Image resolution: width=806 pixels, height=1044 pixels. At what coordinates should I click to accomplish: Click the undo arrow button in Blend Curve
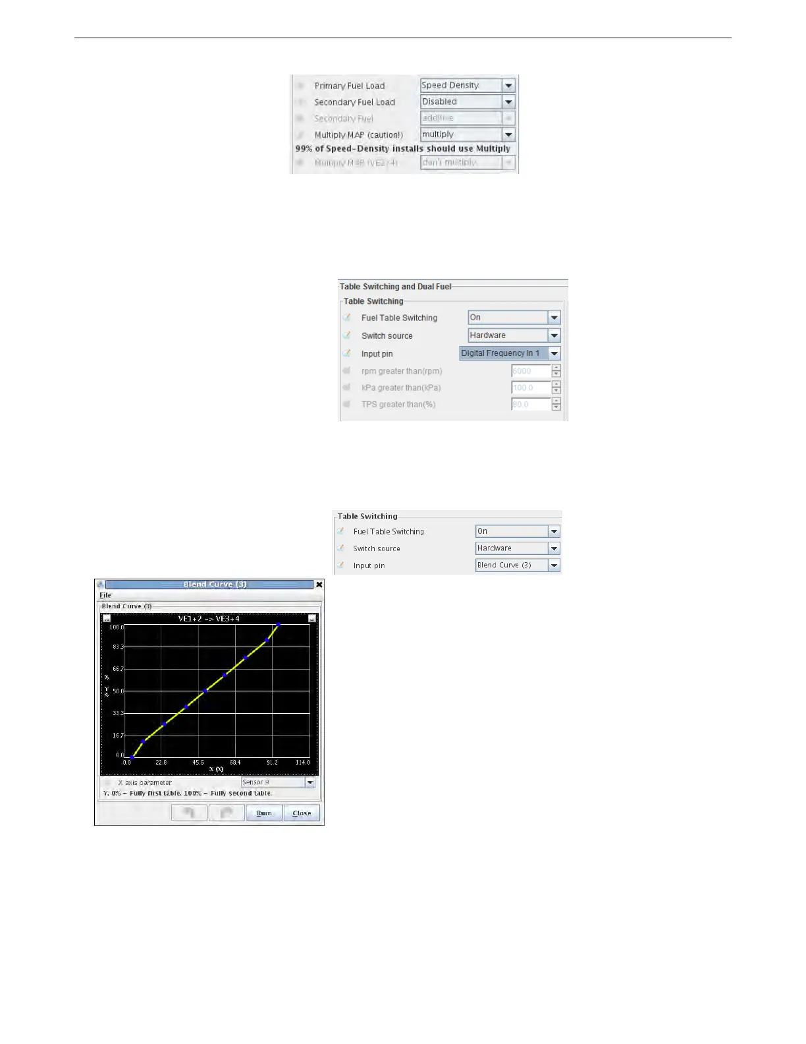(x=190, y=813)
